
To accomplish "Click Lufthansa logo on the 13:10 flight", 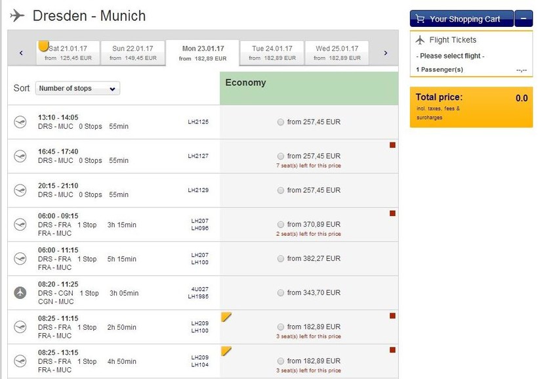I will [x=20, y=122].
